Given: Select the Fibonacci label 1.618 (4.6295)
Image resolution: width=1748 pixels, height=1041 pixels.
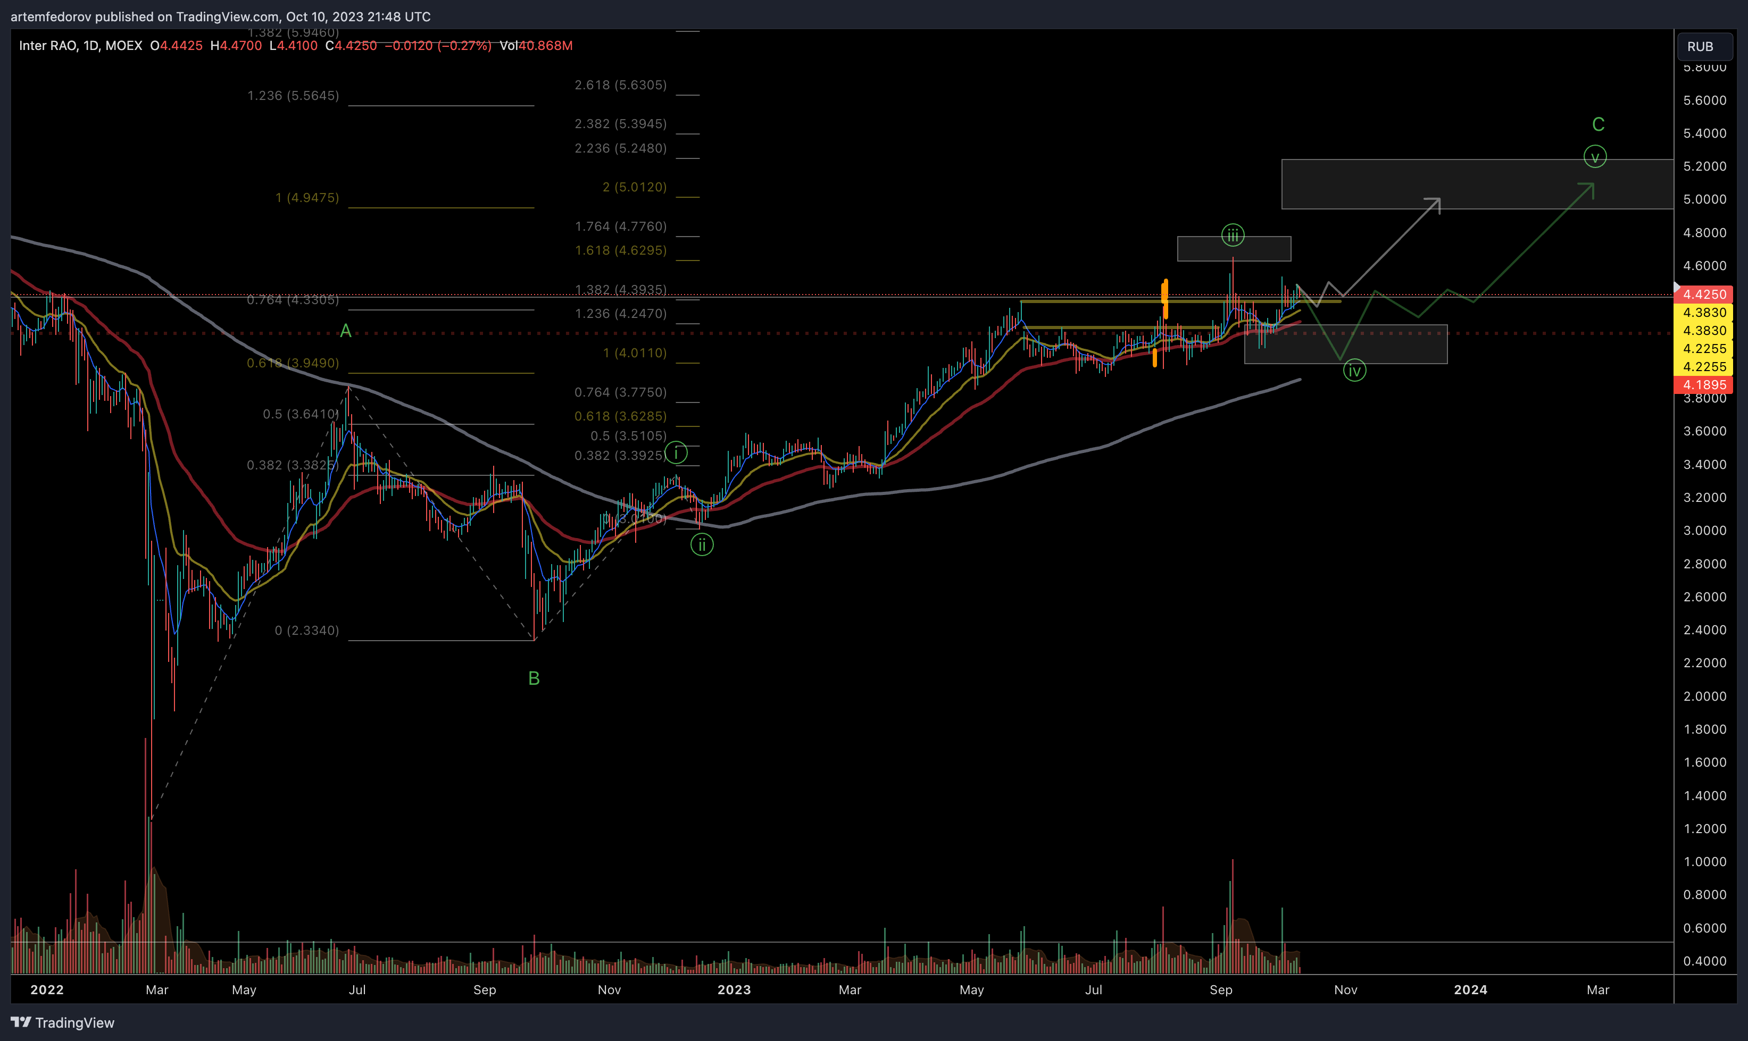Looking at the screenshot, I should (x=620, y=250).
